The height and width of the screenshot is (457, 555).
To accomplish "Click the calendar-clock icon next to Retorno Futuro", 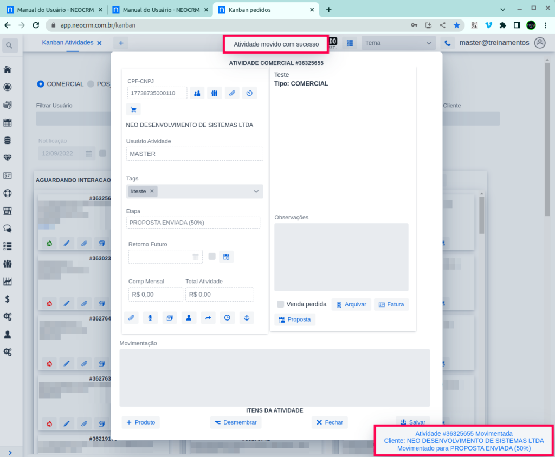I will tap(226, 257).
